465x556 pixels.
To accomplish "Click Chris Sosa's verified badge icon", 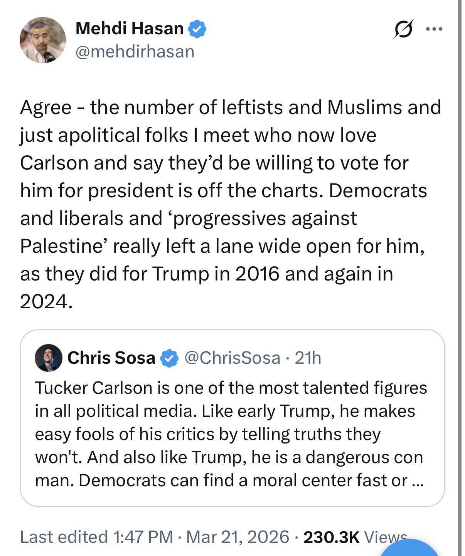I will 169,358.
